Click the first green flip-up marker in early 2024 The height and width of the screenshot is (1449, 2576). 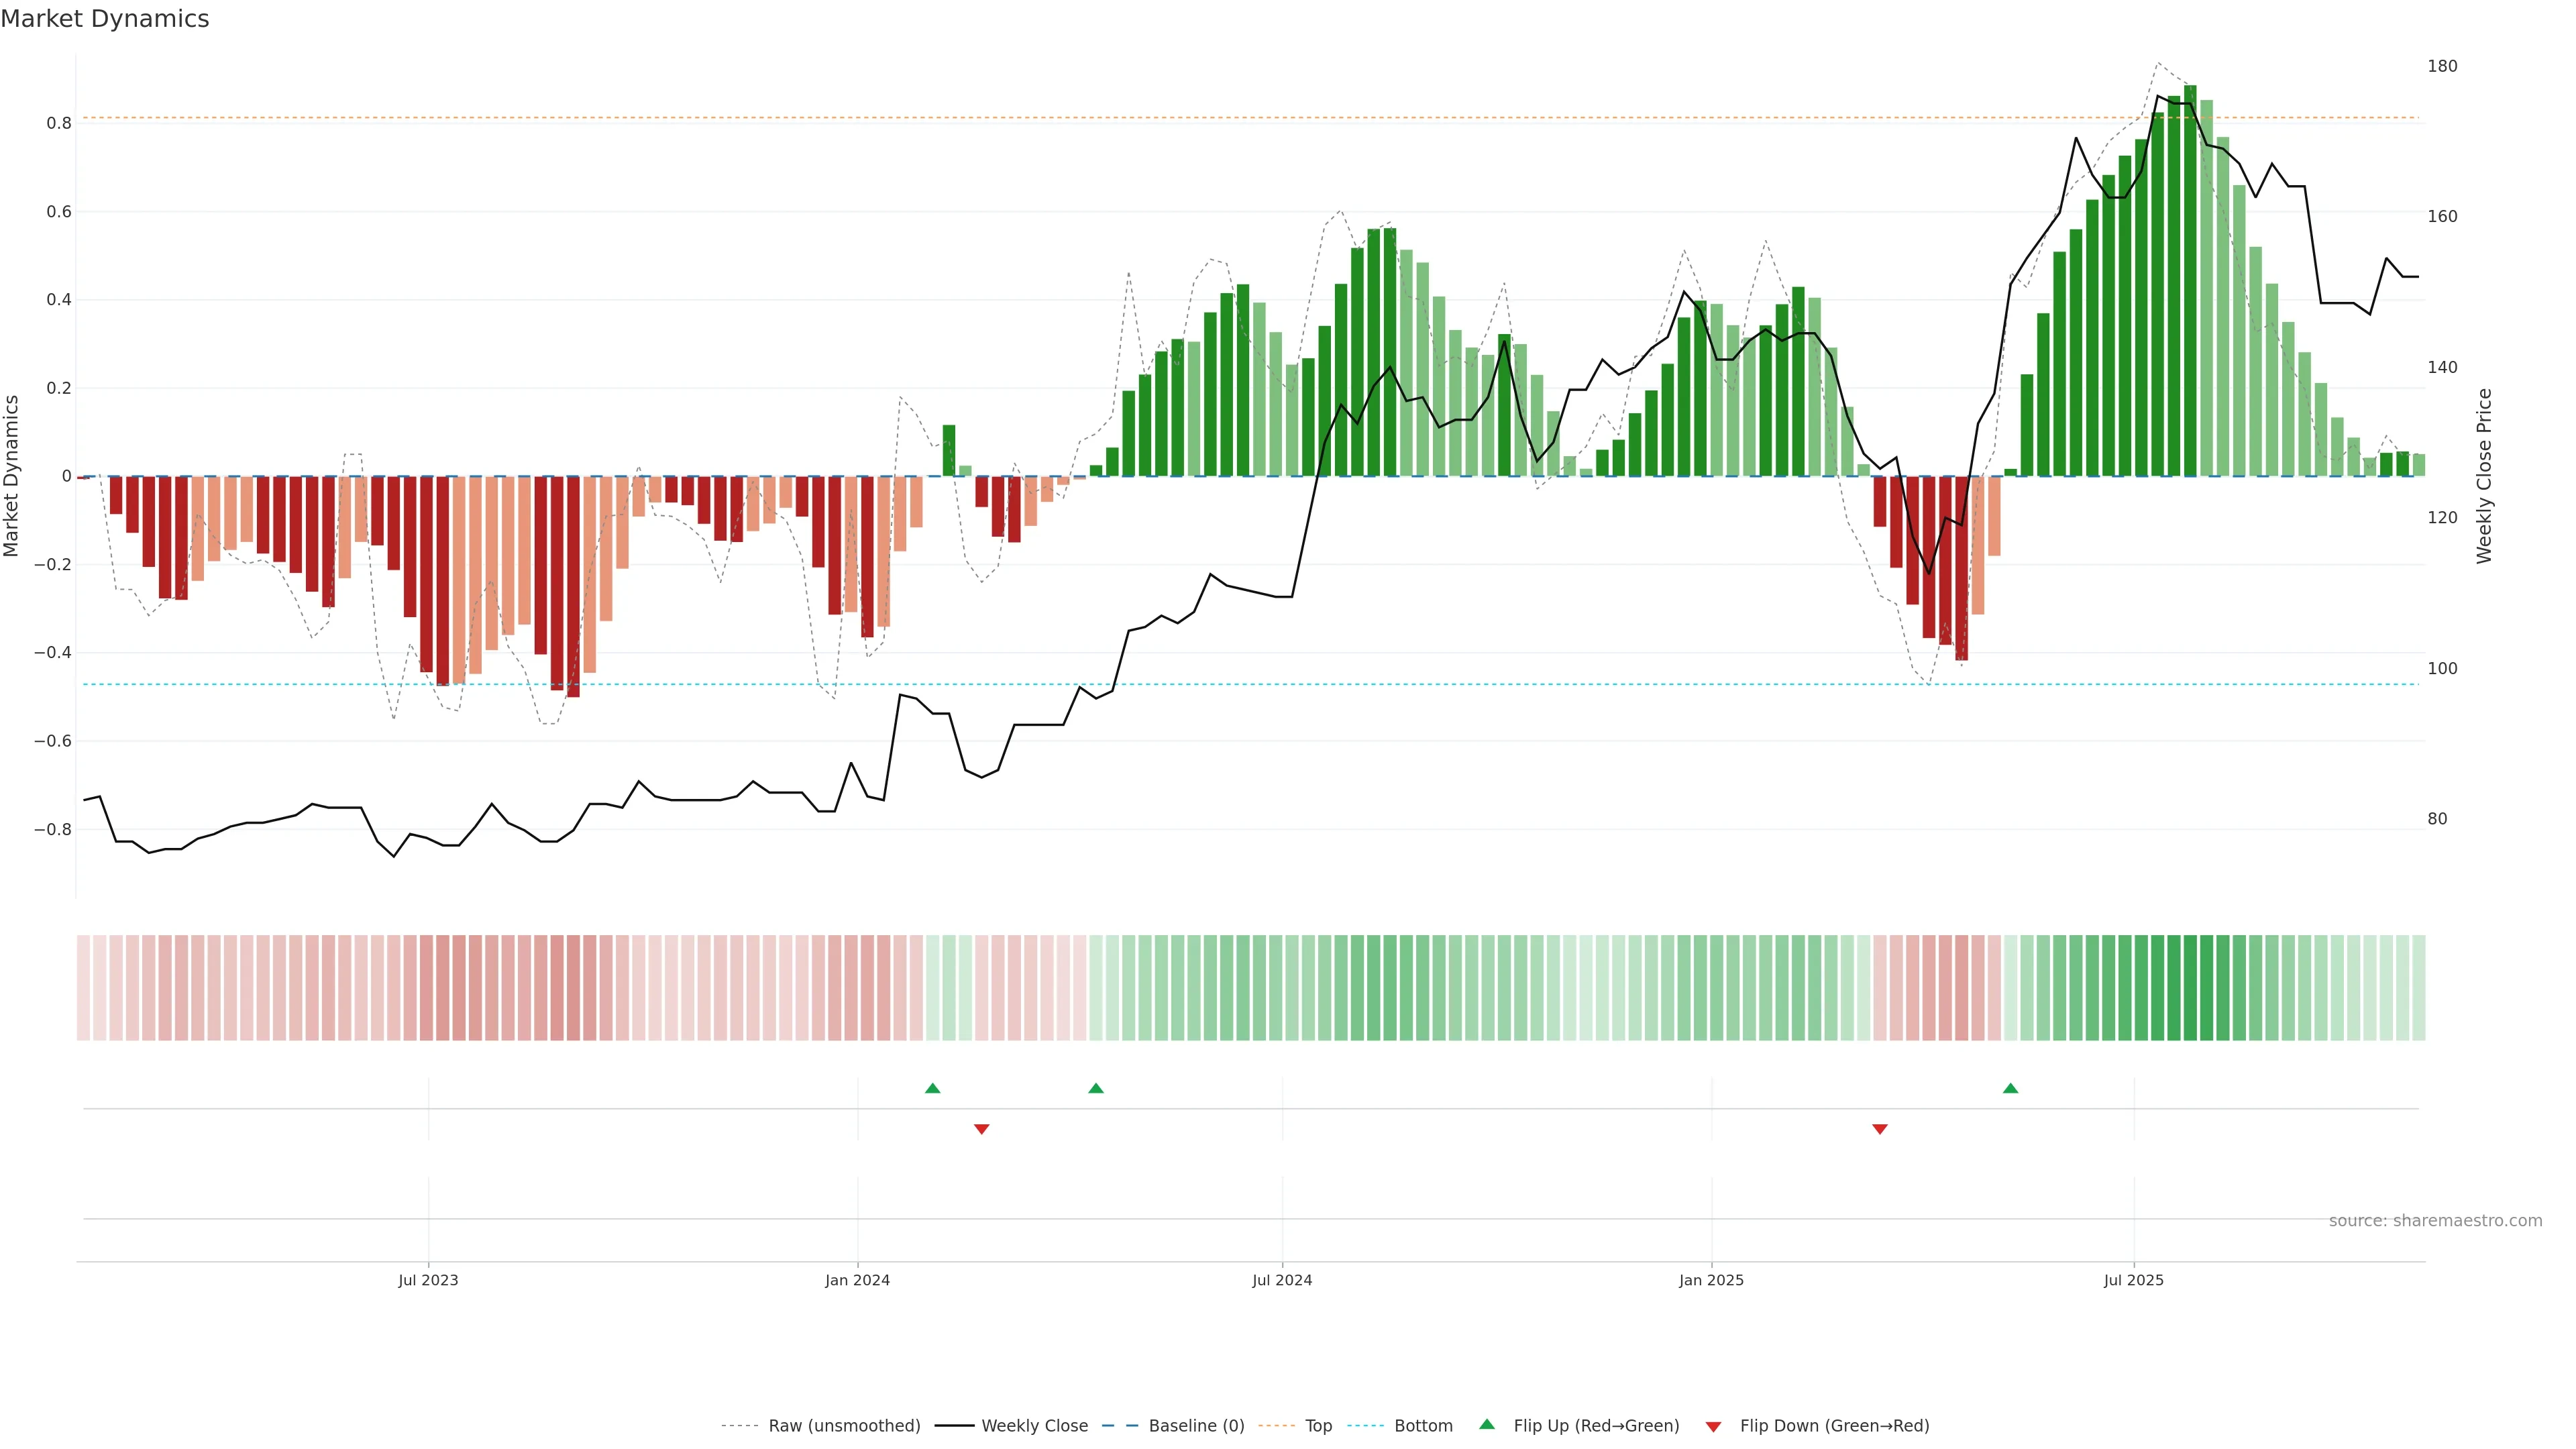(933, 1088)
